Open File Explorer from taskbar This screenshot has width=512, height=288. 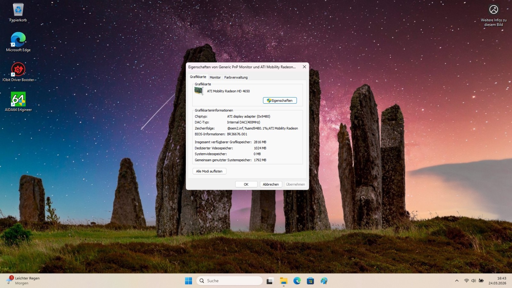284,281
